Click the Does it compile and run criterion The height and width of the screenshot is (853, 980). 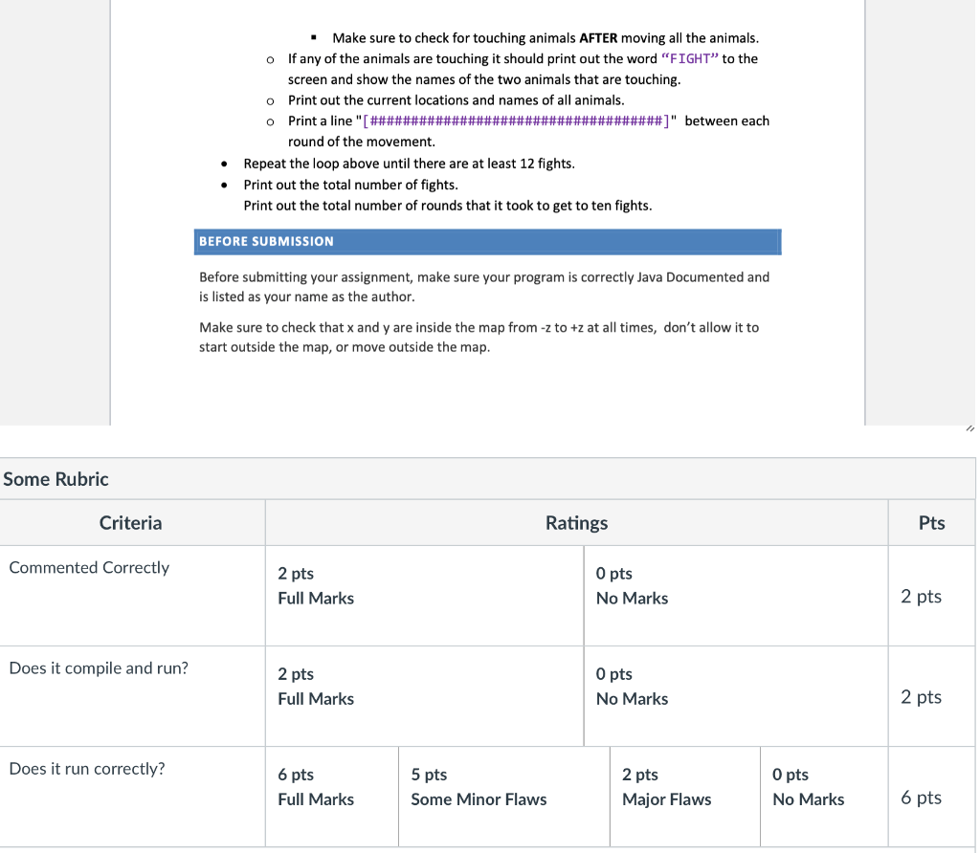[99, 667]
